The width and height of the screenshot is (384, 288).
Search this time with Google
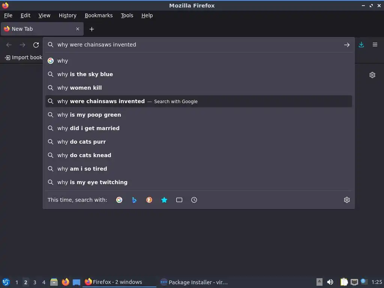(119, 200)
